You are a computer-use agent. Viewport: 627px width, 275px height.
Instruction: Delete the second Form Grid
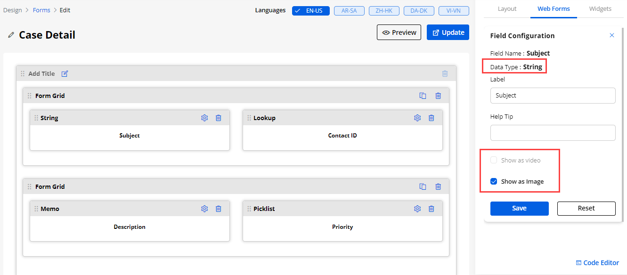(438, 186)
